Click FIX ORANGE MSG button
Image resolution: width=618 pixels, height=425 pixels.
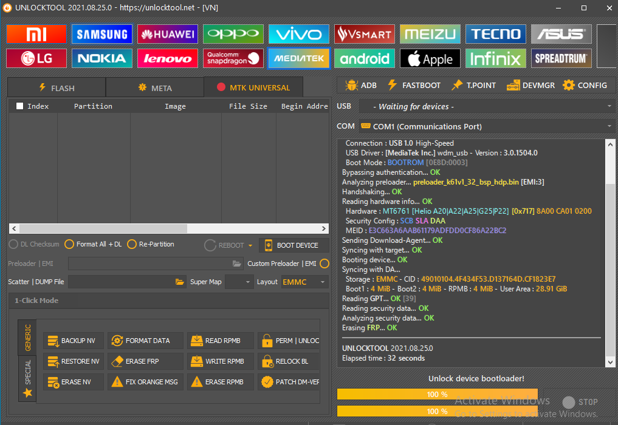(x=145, y=382)
